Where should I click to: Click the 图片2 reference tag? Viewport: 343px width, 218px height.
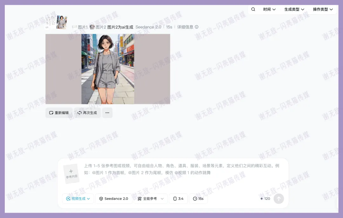(98, 27)
